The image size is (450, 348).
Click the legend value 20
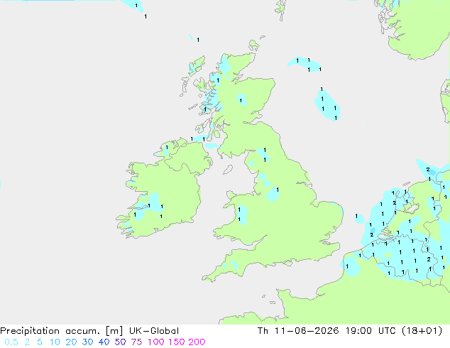(71, 342)
